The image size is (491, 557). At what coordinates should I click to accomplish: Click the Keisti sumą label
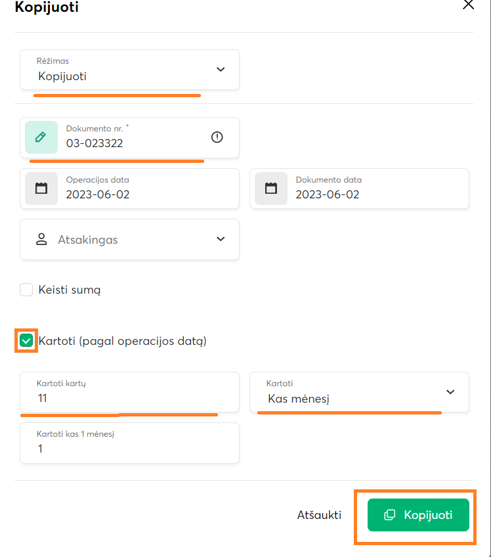coord(69,290)
